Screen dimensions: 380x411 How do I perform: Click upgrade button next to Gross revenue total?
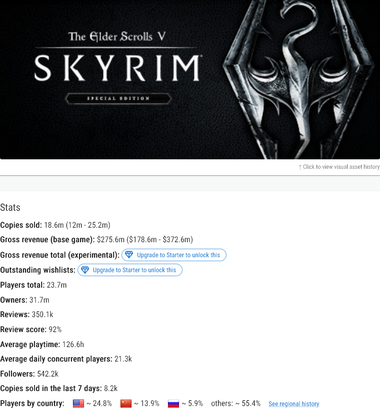[x=173, y=255]
